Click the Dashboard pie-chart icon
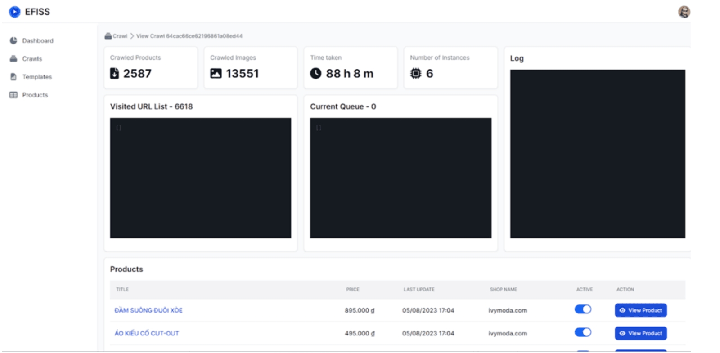The image size is (720, 353). pyautogui.click(x=13, y=40)
